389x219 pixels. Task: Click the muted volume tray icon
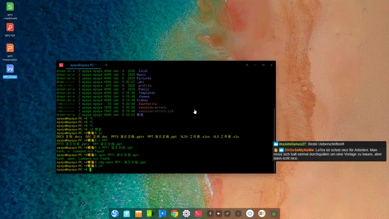pyautogui.click(x=219, y=213)
